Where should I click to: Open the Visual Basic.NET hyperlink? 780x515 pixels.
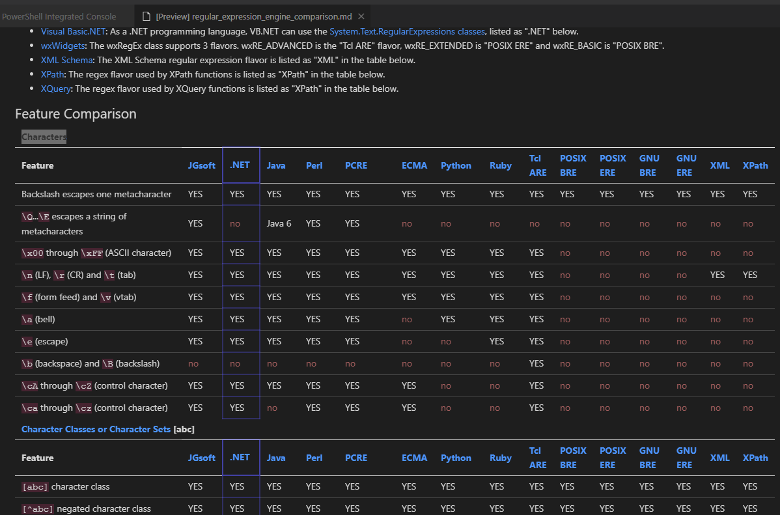[74, 31]
